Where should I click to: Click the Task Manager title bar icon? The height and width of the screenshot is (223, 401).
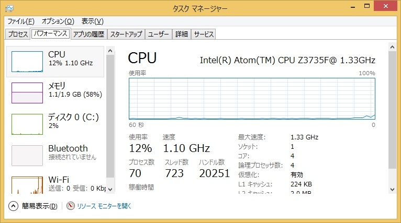(9, 9)
